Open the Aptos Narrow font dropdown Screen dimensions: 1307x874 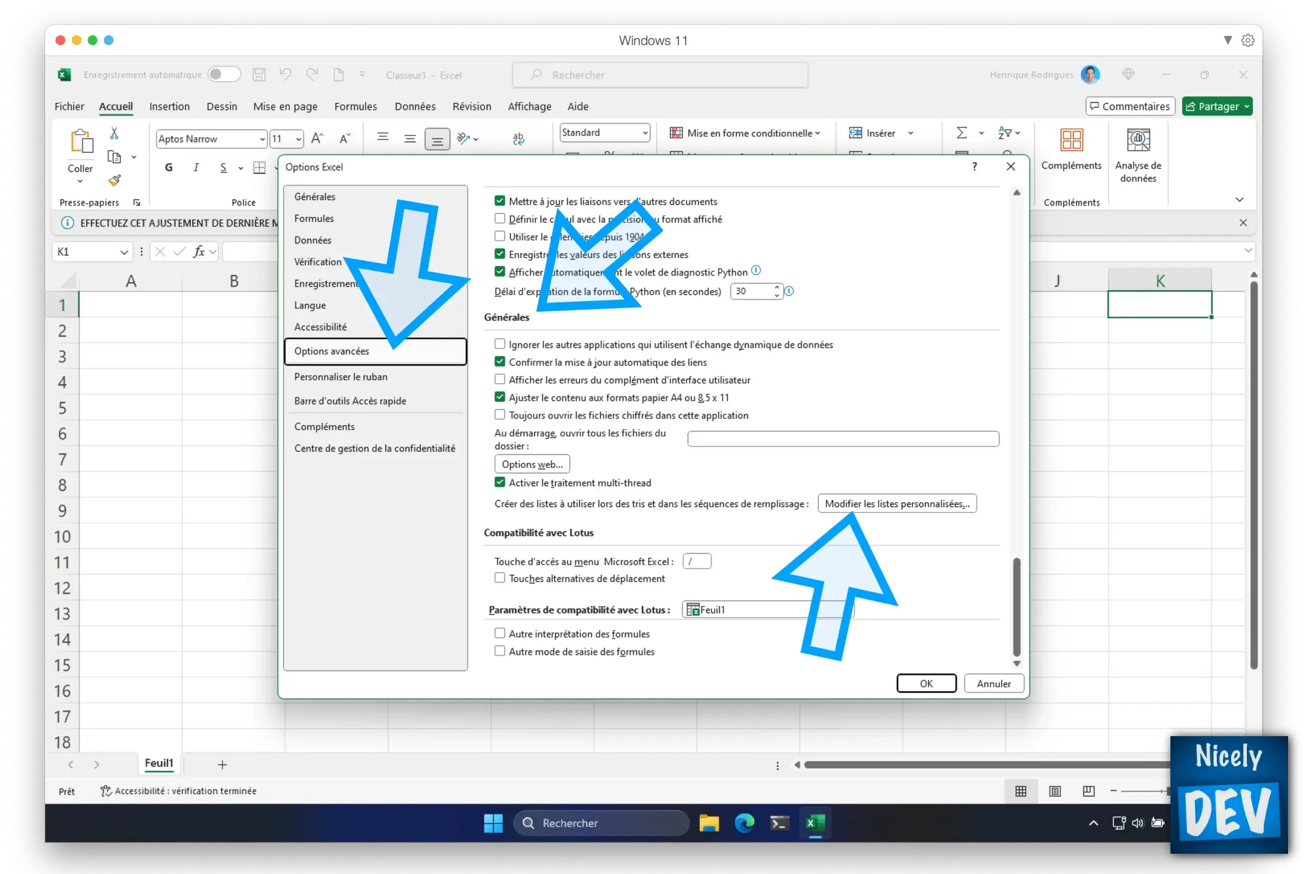tap(262, 138)
